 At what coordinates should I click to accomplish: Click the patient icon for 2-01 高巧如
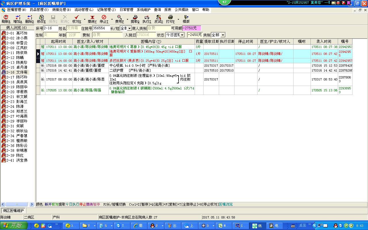[x=3, y=33]
